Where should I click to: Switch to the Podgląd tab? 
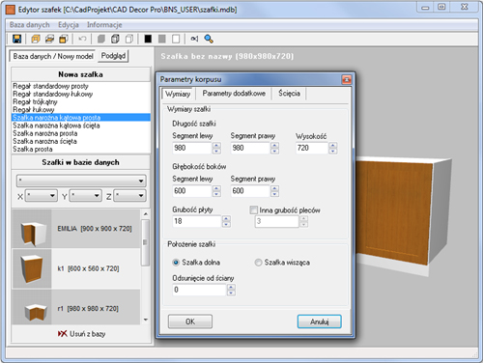pyautogui.click(x=113, y=56)
